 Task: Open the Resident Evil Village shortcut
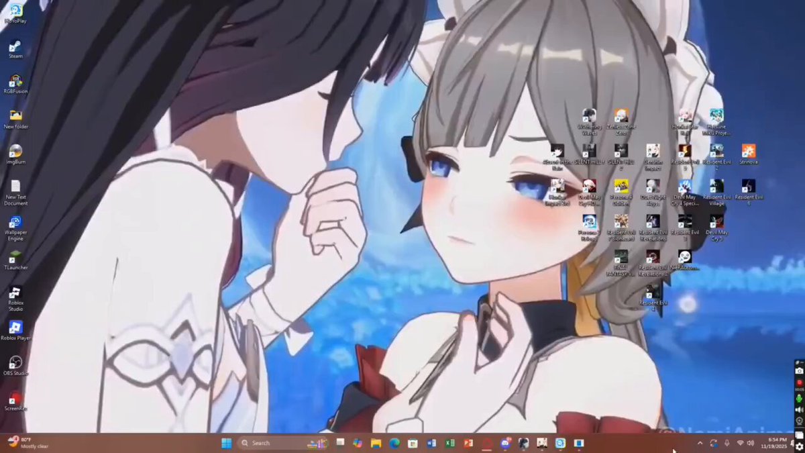(716, 187)
